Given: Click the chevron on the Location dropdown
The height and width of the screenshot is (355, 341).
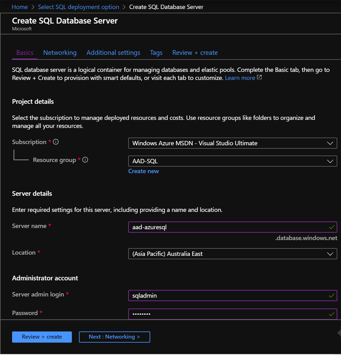Looking at the screenshot, I should (331, 254).
